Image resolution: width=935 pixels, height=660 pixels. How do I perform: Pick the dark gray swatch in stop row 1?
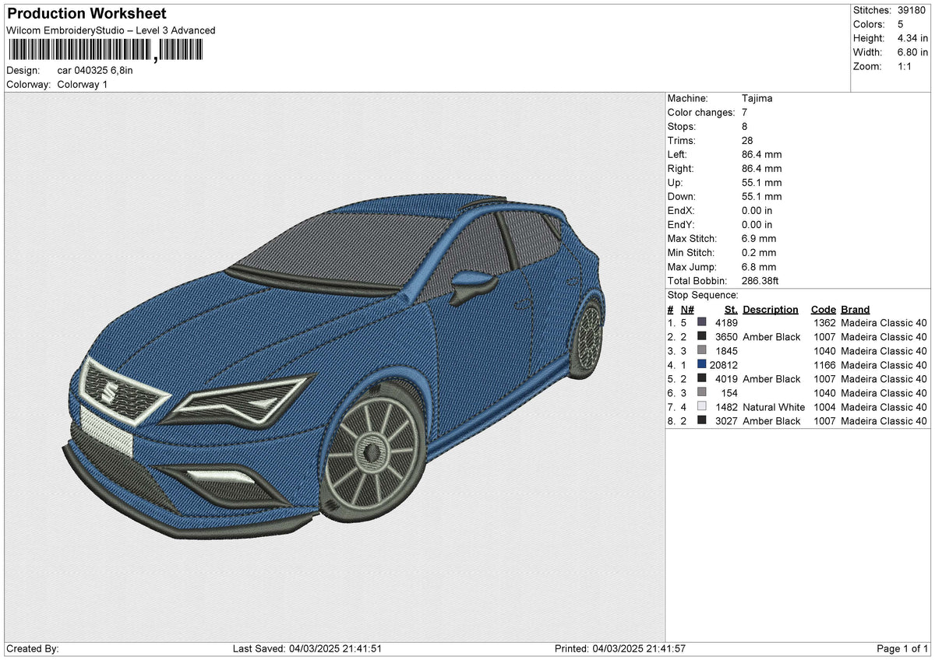coord(702,322)
